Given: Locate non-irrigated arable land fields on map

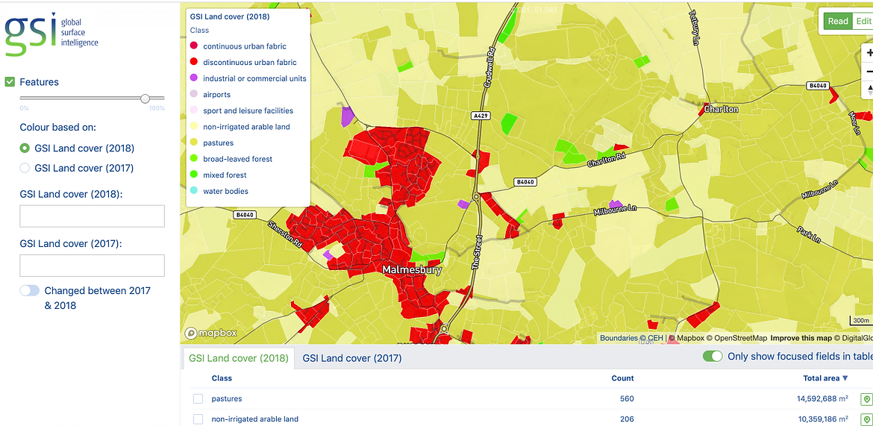Looking at the screenshot, I should click(x=866, y=419).
